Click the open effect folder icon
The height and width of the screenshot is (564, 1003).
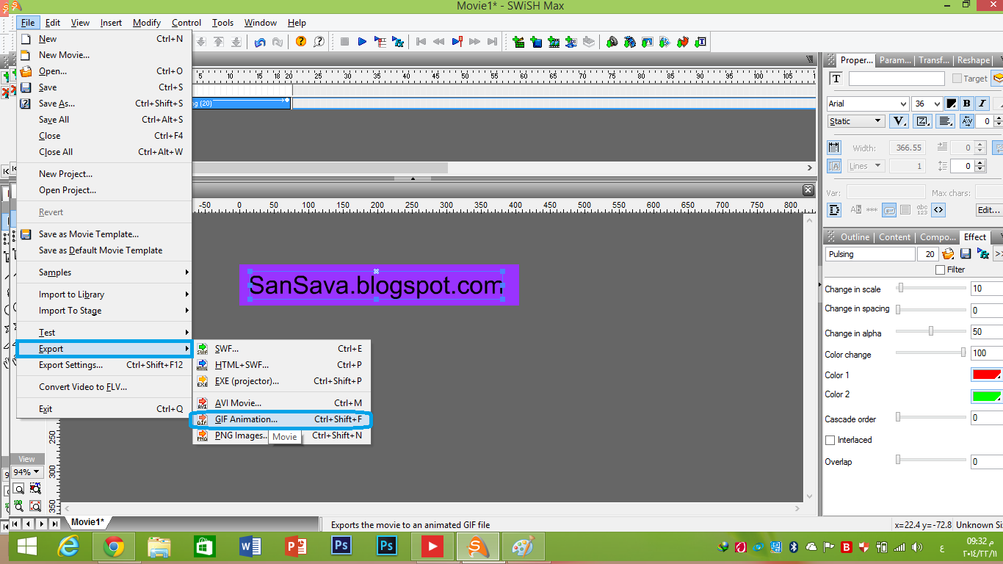click(x=948, y=254)
